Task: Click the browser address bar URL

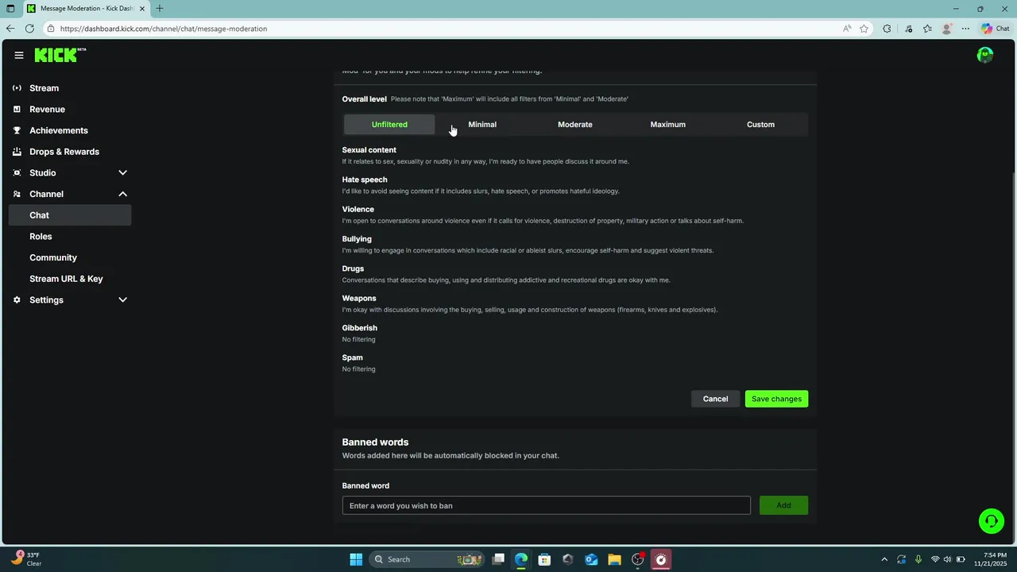Action: point(164,29)
